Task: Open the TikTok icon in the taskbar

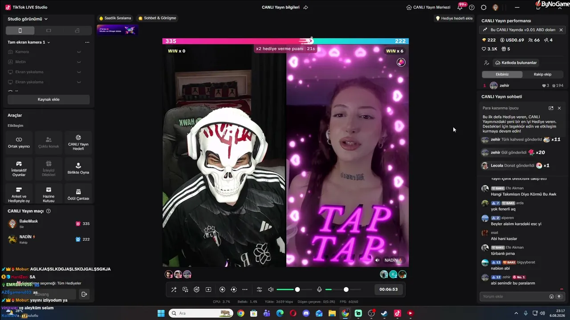Action: [397, 313]
